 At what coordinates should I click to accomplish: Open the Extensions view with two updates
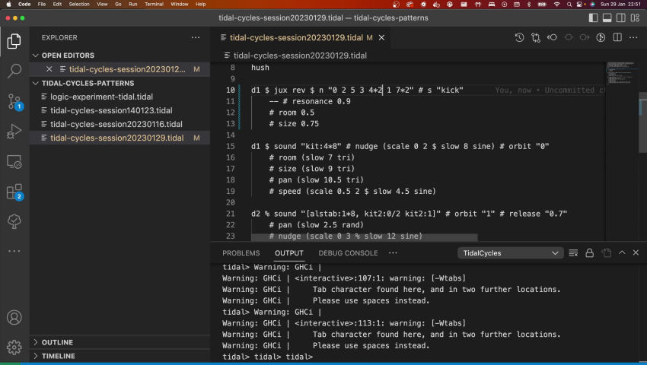coord(15,192)
